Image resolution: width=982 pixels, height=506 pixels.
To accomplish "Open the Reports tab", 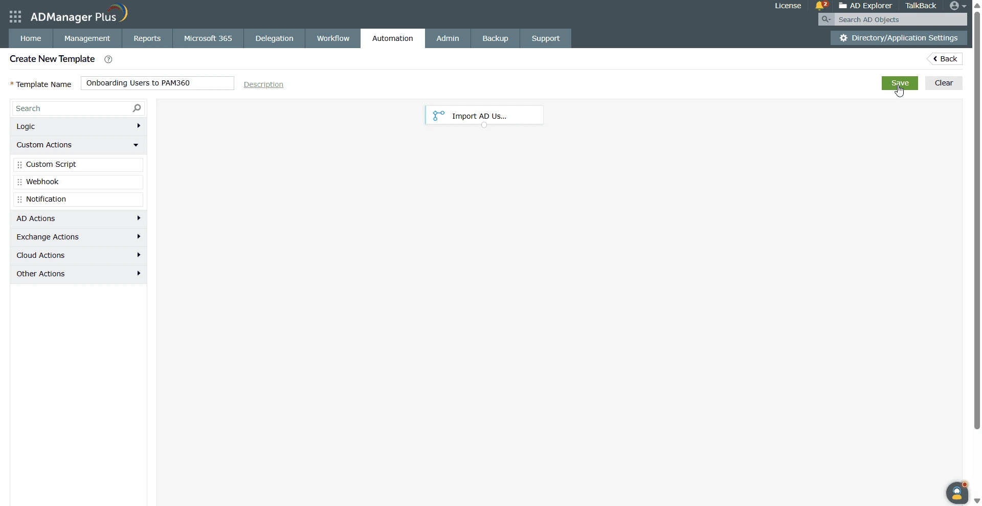I will coord(147,38).
